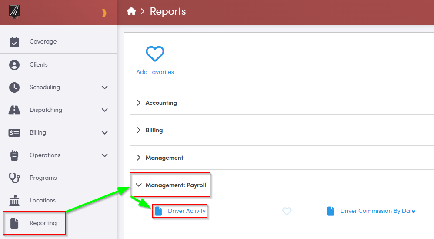Expand the Dispatching menu chevron

[x=104, y=110]
